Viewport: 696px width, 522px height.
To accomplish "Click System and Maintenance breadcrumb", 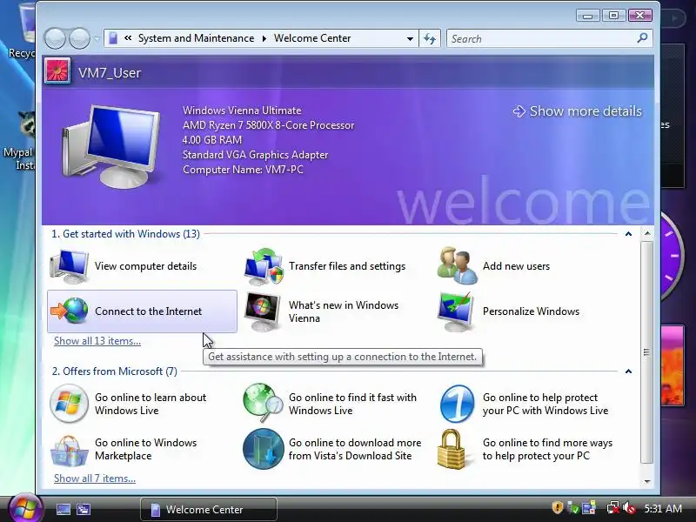I will tap(197, 38).
